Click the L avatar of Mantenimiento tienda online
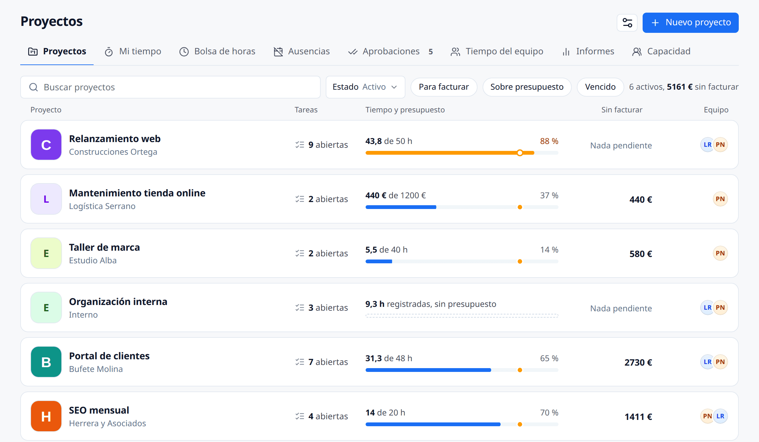This screenshot has width=759, height=442. [46, 199]
